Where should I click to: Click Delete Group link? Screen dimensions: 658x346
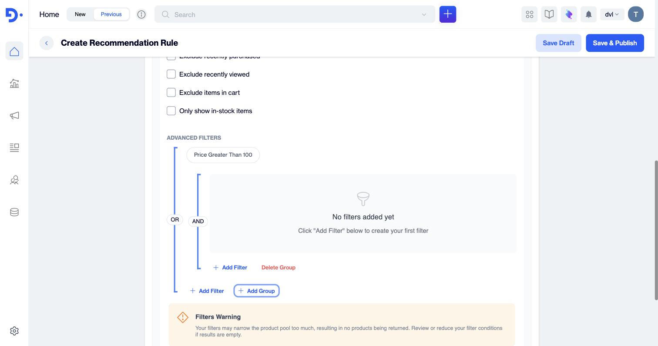pos(279,267)
